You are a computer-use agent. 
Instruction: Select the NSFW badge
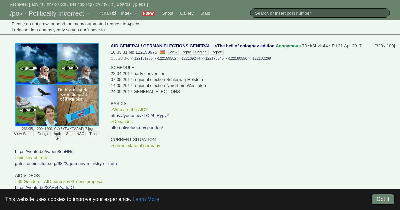coord(148,14)
